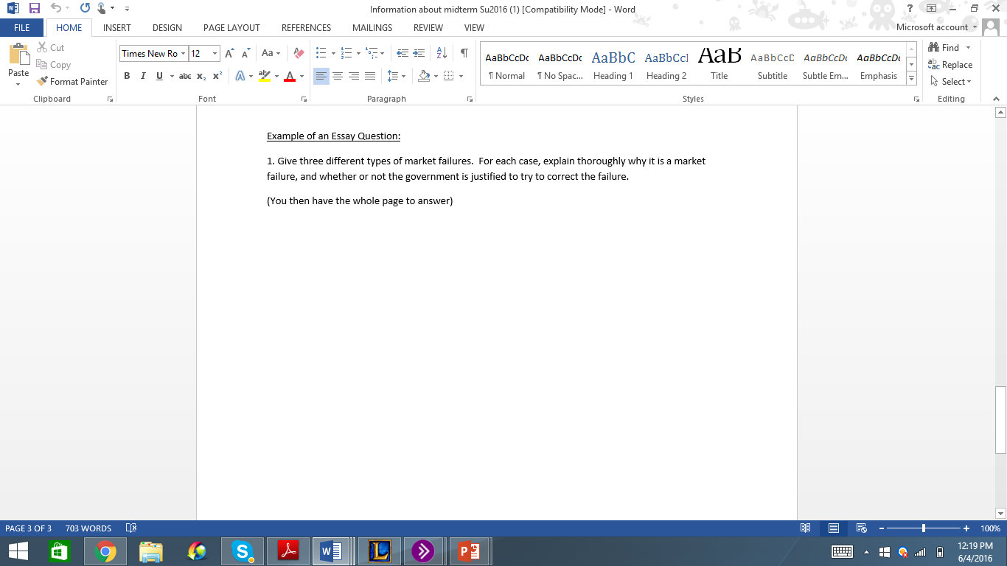Click the Save icon in quick access toolbar

click(35, 9)
